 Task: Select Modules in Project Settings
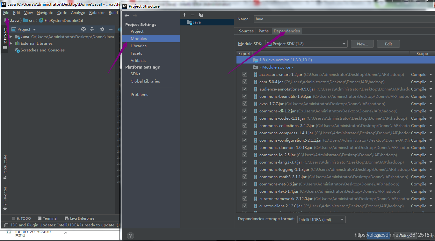(x=151, y=39)
